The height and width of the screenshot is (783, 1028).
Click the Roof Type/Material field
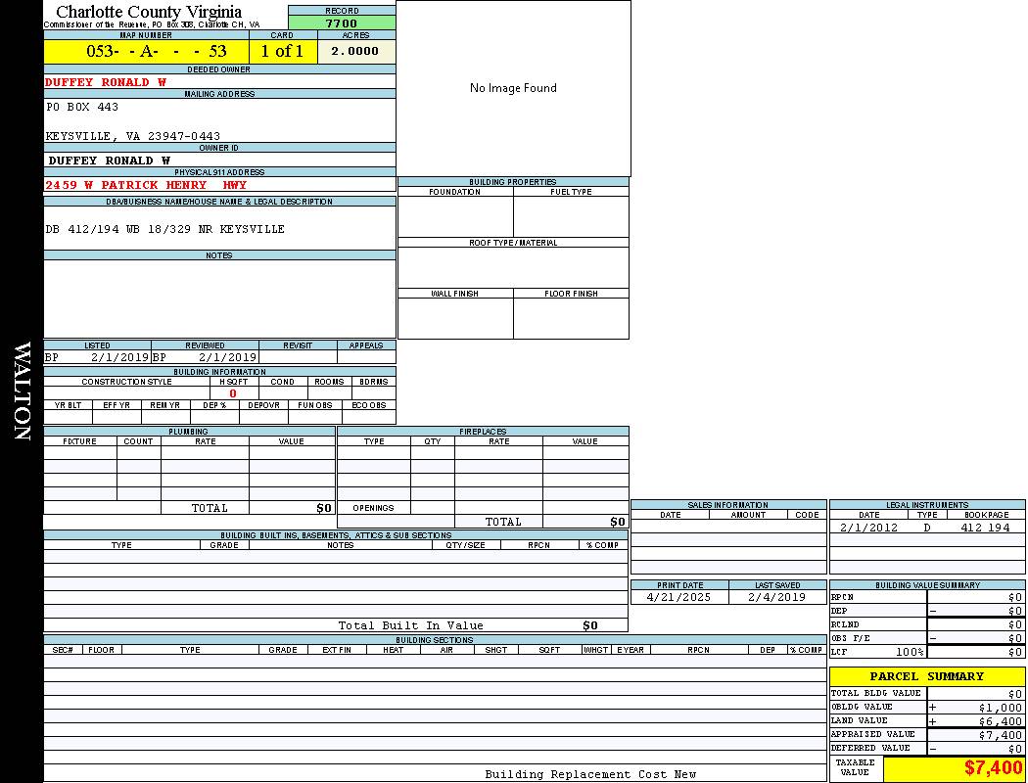pyautogui.click(x=513, y=267)
